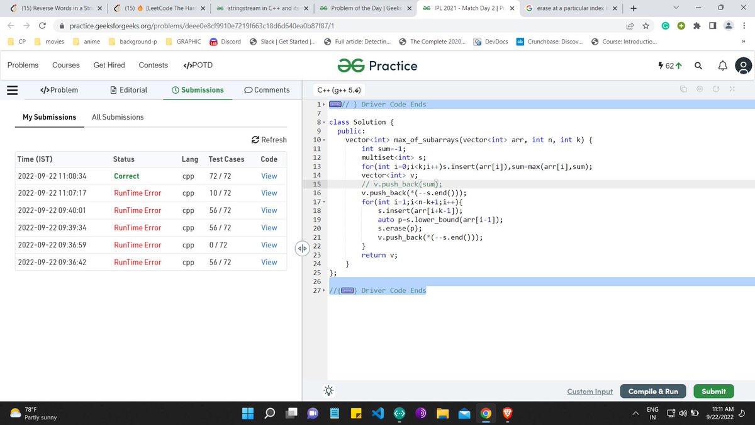Open site search magnifier icon
Image resolution: width=755 pixels, height=425 pixels.
pyautogui.click(x=698, y=65)
